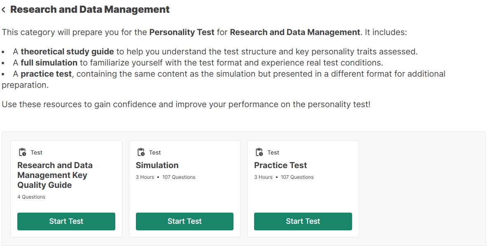488x246 pixels.
Task: Select the Simulation card title
Action: click(x=157, y=165)
